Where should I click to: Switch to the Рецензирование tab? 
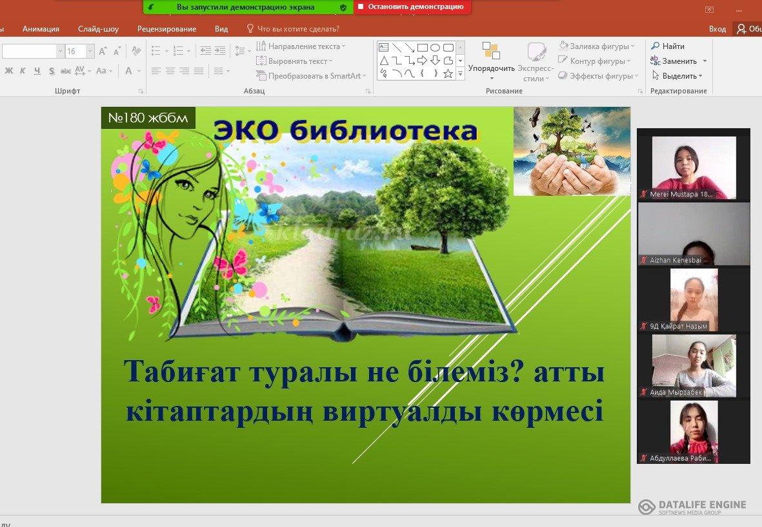(166, 29)
